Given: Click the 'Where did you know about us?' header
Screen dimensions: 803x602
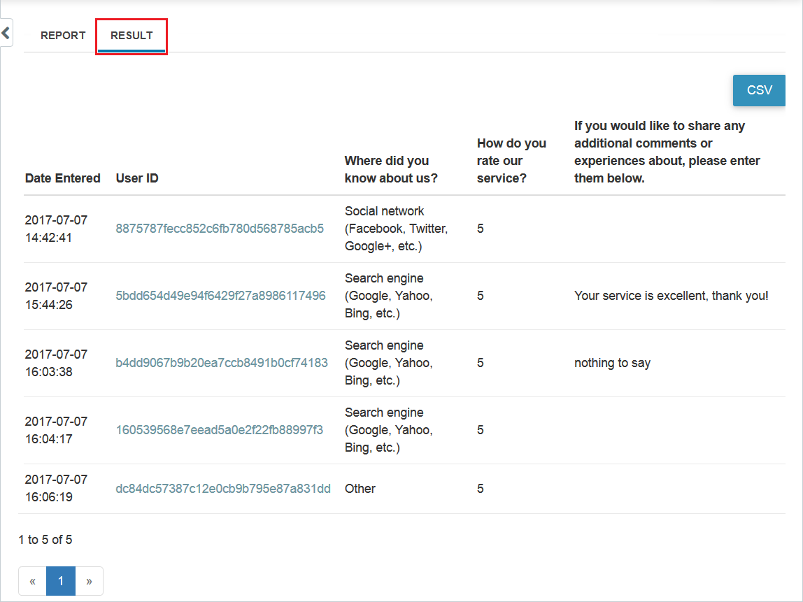Looking at the screenshot, I should pos(391,169).
